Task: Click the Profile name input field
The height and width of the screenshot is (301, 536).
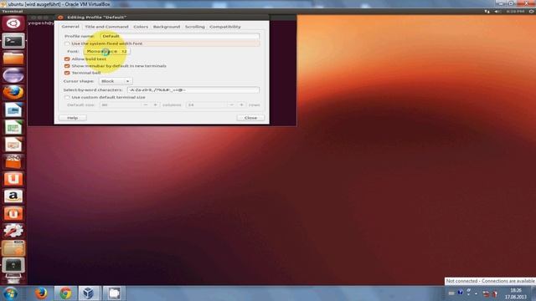Action: click(x=179, y=36)
